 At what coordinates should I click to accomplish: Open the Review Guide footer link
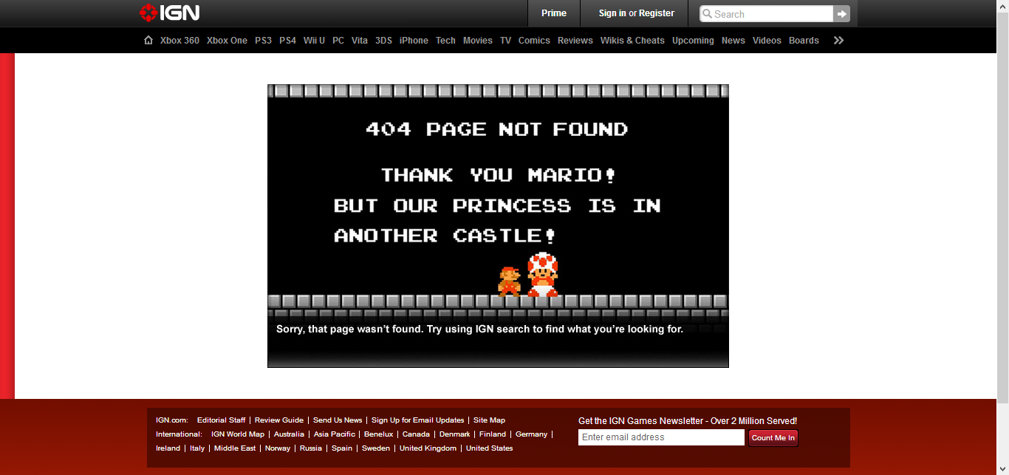point(279,420)
